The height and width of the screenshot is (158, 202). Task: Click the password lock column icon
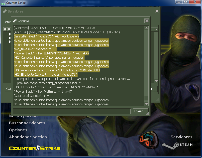[5, 29]
